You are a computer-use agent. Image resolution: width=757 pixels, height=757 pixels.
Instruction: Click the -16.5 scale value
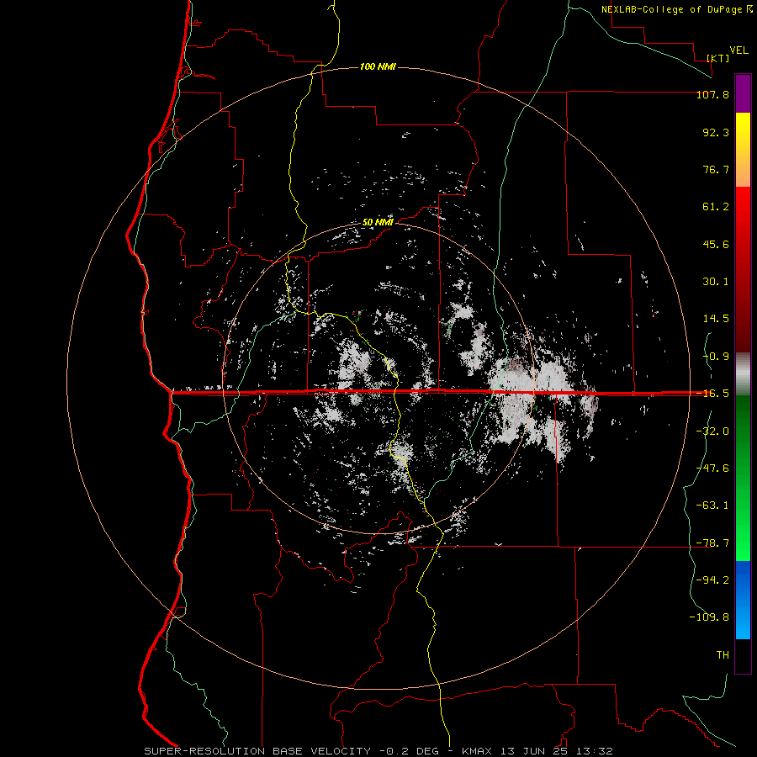pyautogui.click(x=712, y=394)
